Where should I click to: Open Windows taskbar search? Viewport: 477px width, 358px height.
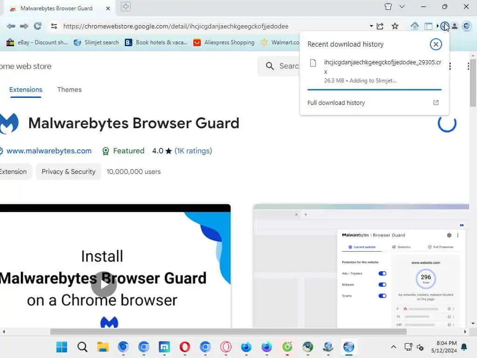[x=82, y=347]
